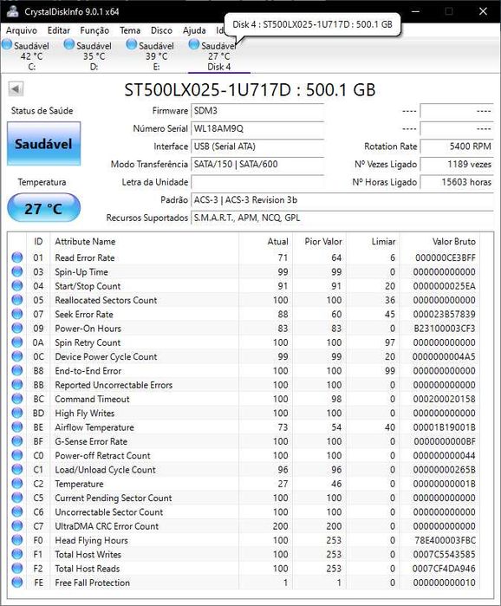Viewport: 501px width, 606px height.
Task: Click the Limiar column header
Action: point(383,242)
